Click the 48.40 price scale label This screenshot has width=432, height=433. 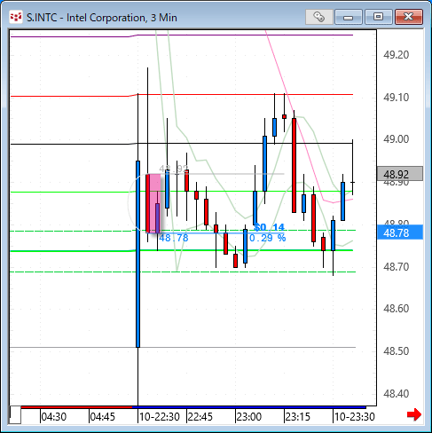[396, 394]
